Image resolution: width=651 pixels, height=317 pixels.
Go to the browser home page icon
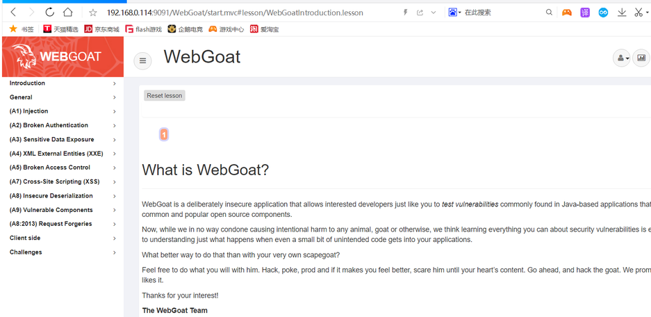pos(67,13)
